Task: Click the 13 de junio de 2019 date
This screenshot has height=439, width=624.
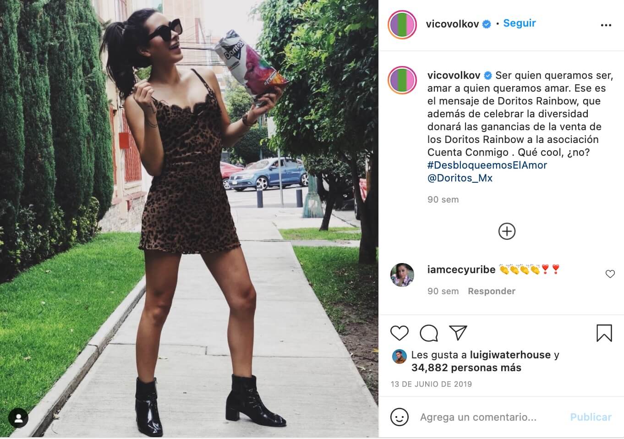Action: click(x=431, y=384)
